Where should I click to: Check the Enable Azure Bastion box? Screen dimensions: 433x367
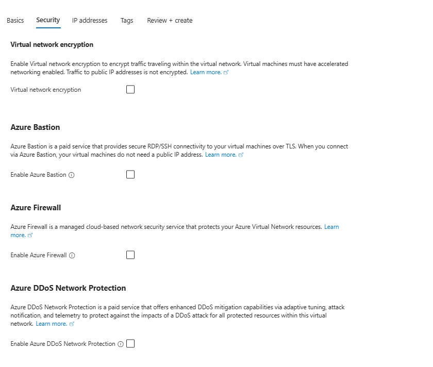(130, 175)
